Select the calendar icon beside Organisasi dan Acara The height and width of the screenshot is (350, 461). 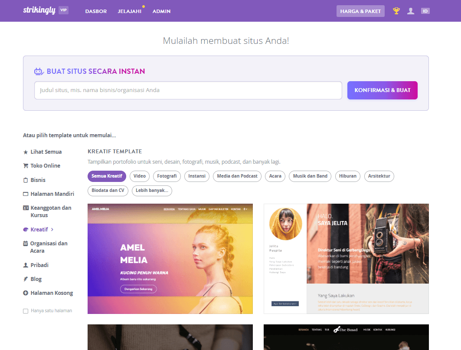pos(26,244)
